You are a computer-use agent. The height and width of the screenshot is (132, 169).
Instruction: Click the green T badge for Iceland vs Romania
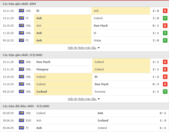click(x=165, y=92)
